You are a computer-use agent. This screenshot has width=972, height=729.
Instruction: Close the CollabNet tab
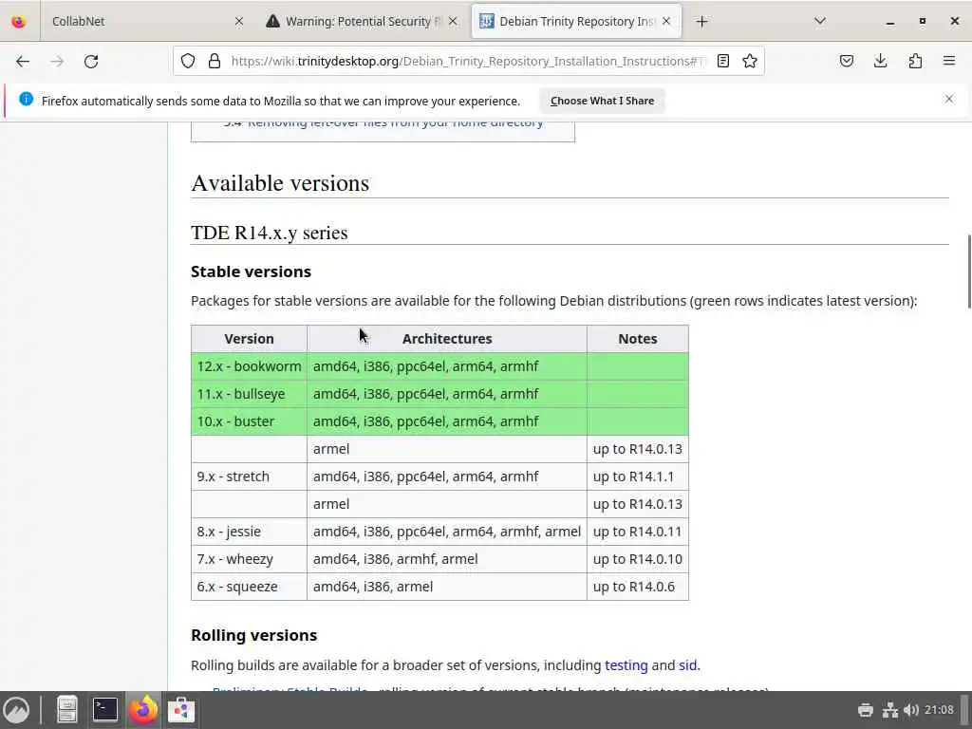click(x=239, y=21)
